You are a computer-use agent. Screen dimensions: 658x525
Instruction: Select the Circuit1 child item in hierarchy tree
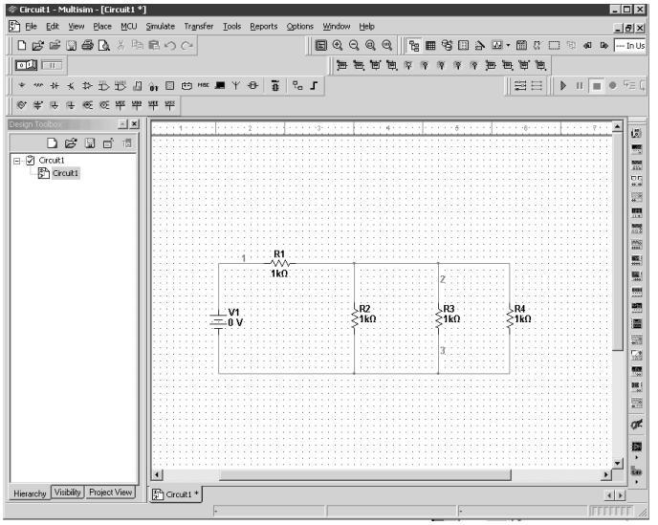pyautogui.click(x=65, y=173)
